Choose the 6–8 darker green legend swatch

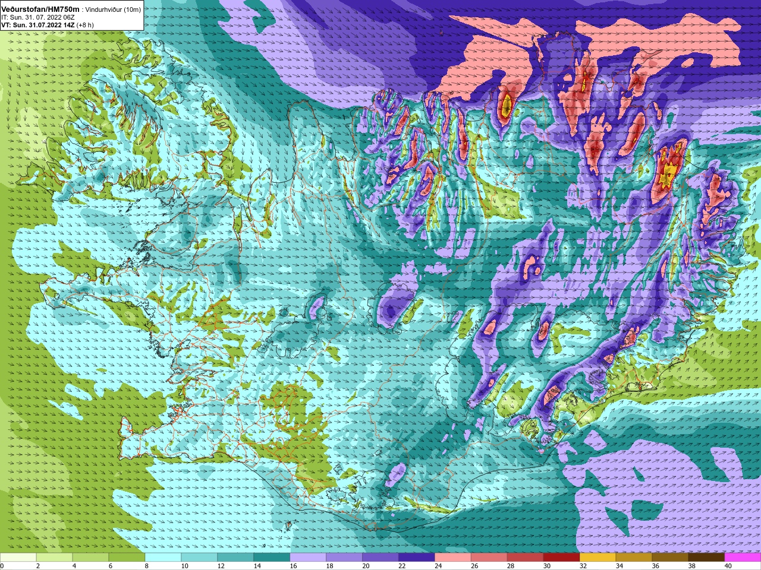click(x=127, y=557)
